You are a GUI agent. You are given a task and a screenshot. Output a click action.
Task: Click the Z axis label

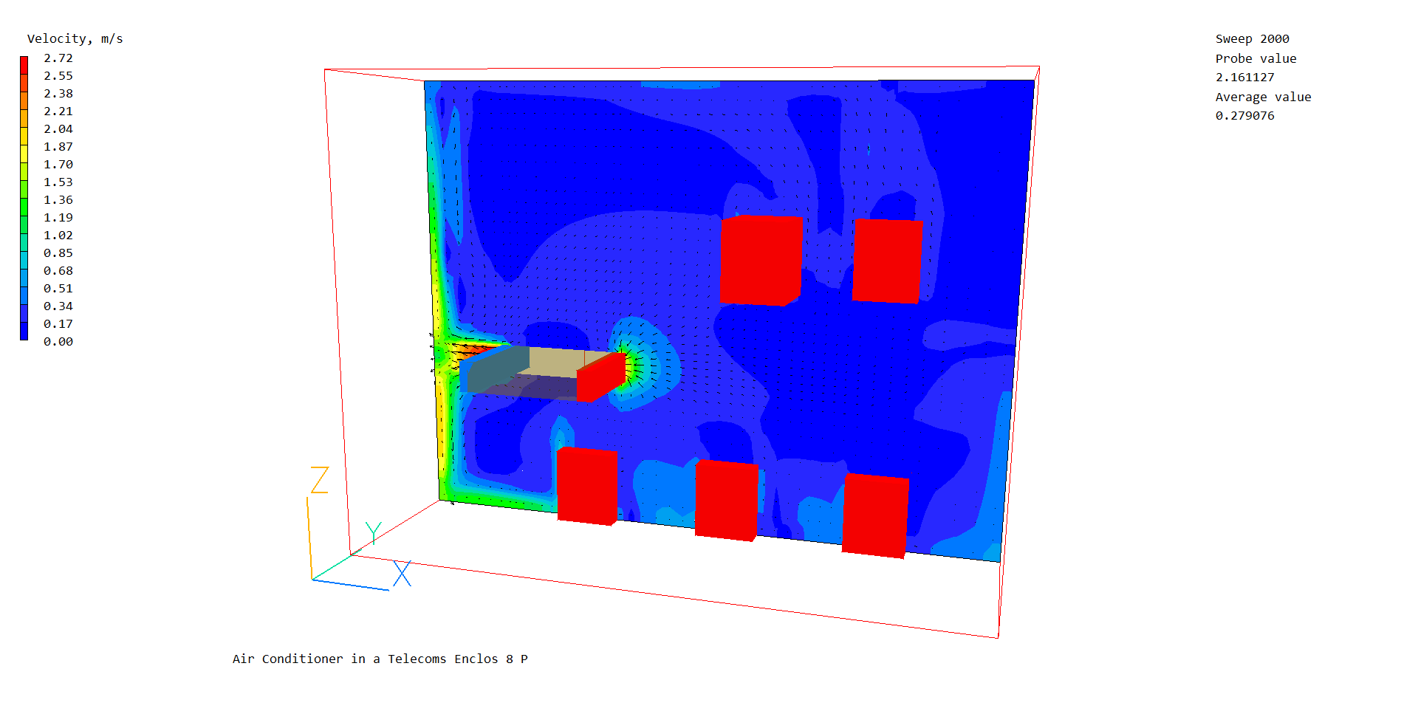coord(319,480)
